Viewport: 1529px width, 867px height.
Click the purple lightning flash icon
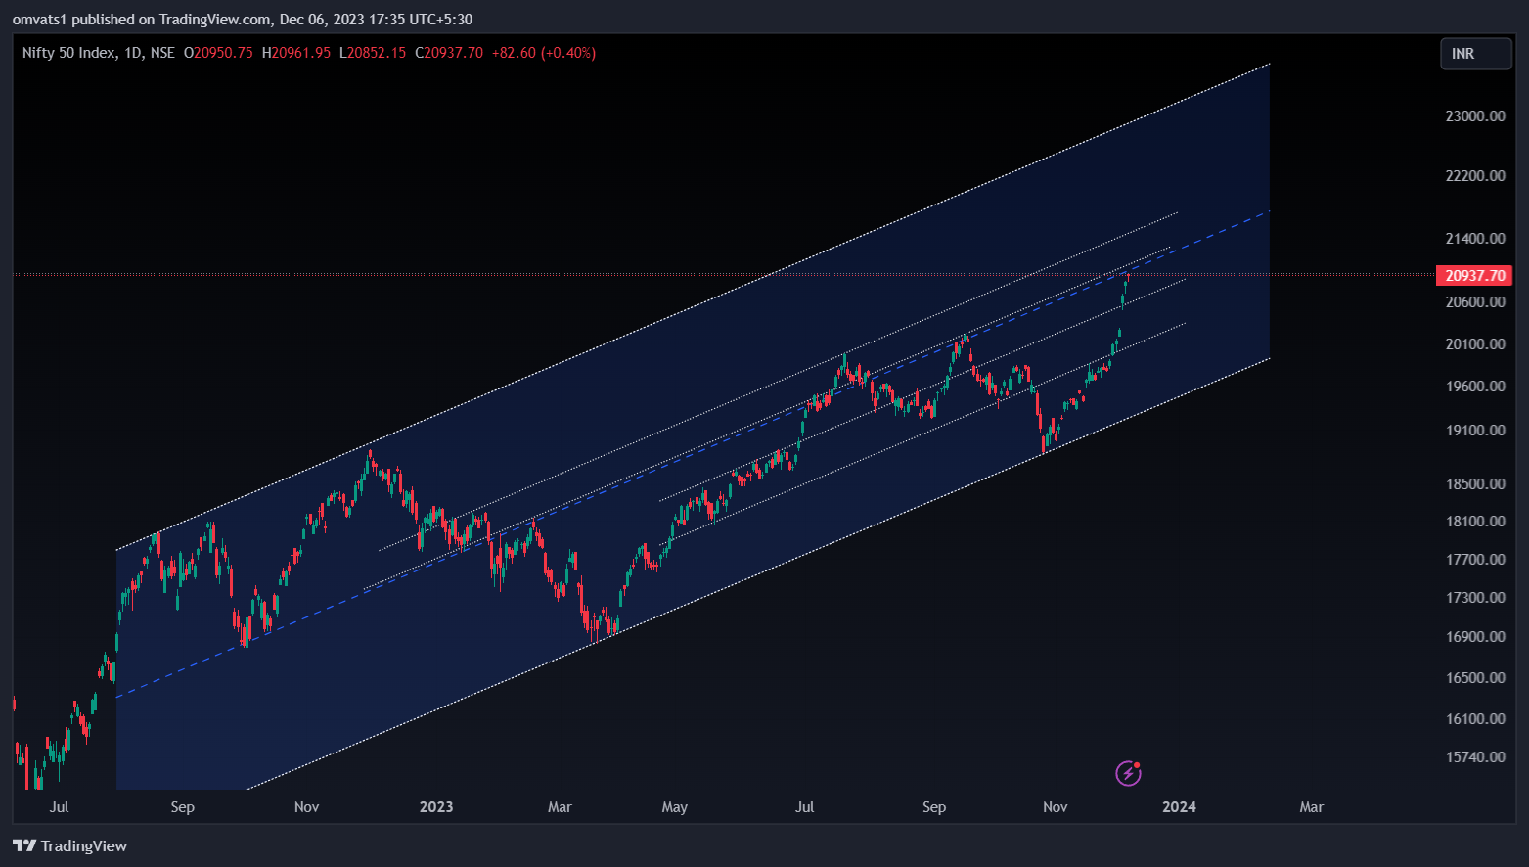click(1128, 773)
